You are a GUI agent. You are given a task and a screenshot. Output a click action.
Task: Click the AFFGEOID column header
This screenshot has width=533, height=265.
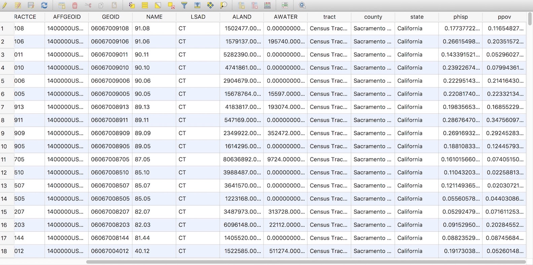(67, 17)
